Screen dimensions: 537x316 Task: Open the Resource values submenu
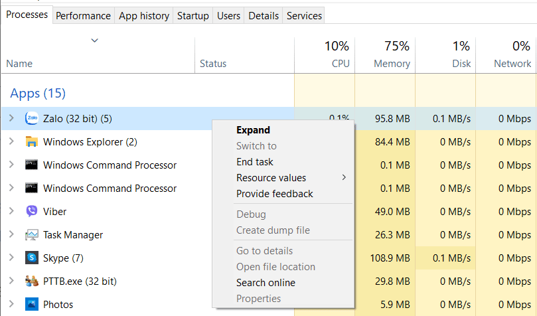coord(271,178)
